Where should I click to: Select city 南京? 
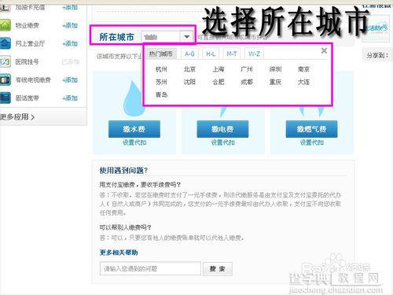[x=303, y=69]
